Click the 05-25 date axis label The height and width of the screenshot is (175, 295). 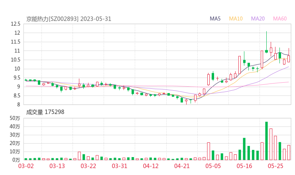275,166
